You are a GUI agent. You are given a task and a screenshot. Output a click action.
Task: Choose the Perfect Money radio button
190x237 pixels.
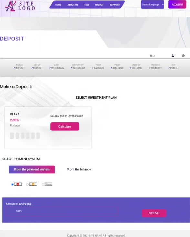click(x=12, y=184)
